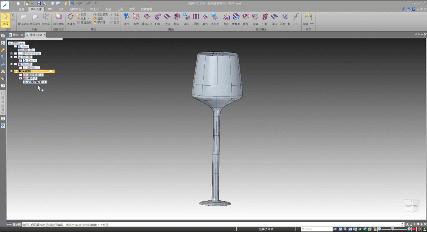
Task: Uncheck the 副本 3 checkbox
Action: 21,78
